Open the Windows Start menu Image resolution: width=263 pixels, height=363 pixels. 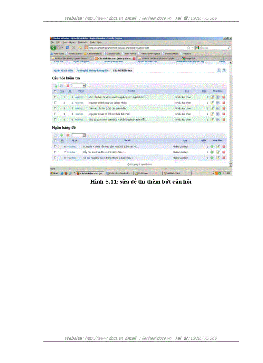(54, 173)
